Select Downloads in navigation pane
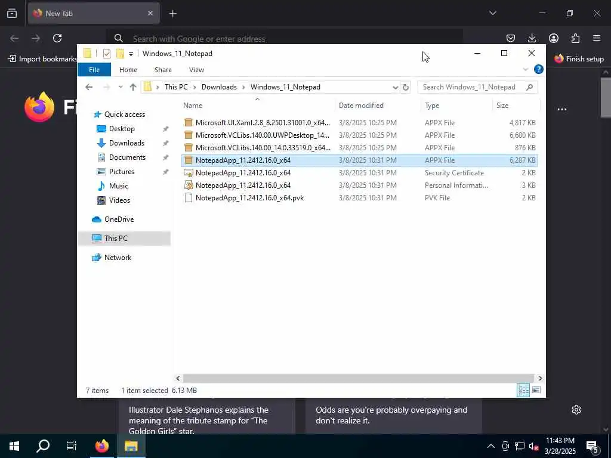This screenshot has width=611, height=458. click(126, 143)
